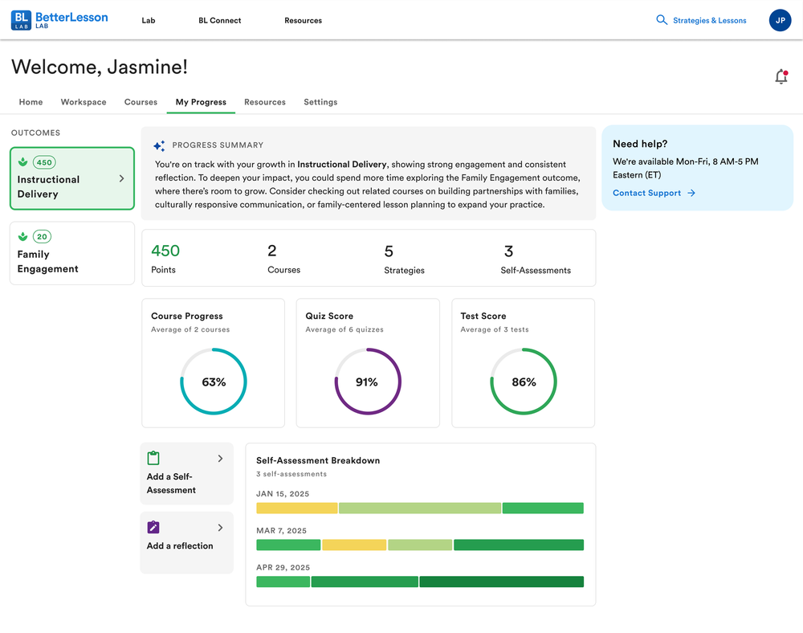Open the Add a reflection chevron
The image size is (803, 633).
(220, 528)
